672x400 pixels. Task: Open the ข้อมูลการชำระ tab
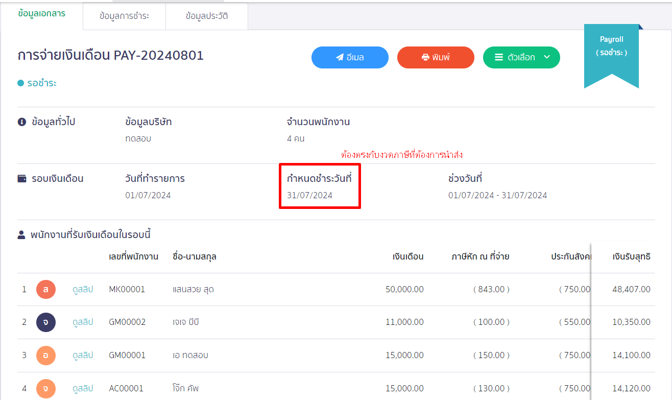pyautogui.click(x=124, y=16)
